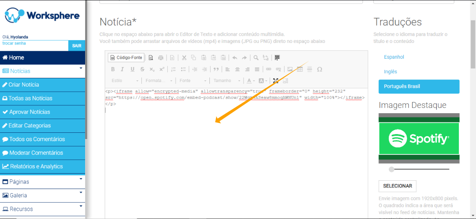476x219 pixels.
Task: Click the Undo arrow icon
Action: 234,57
